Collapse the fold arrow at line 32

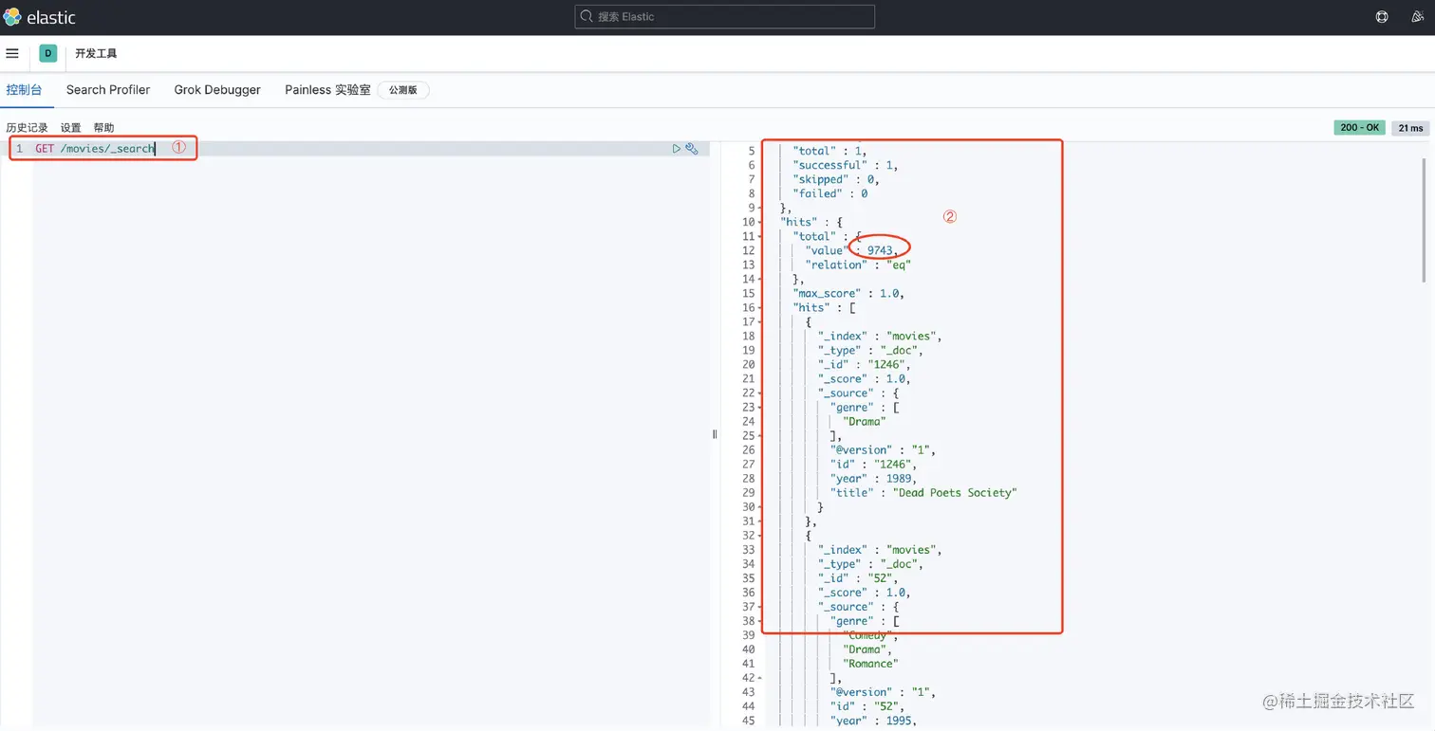click(x=759, y=535)
